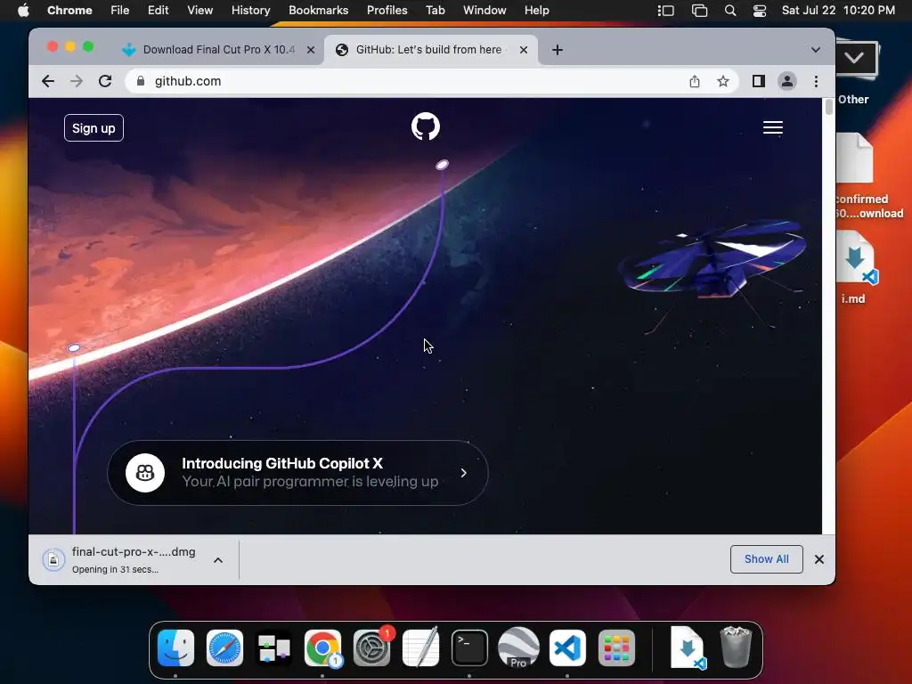The image size is (912, 684).
Task: Toggle the Chrome side panel
Action: 759,81
